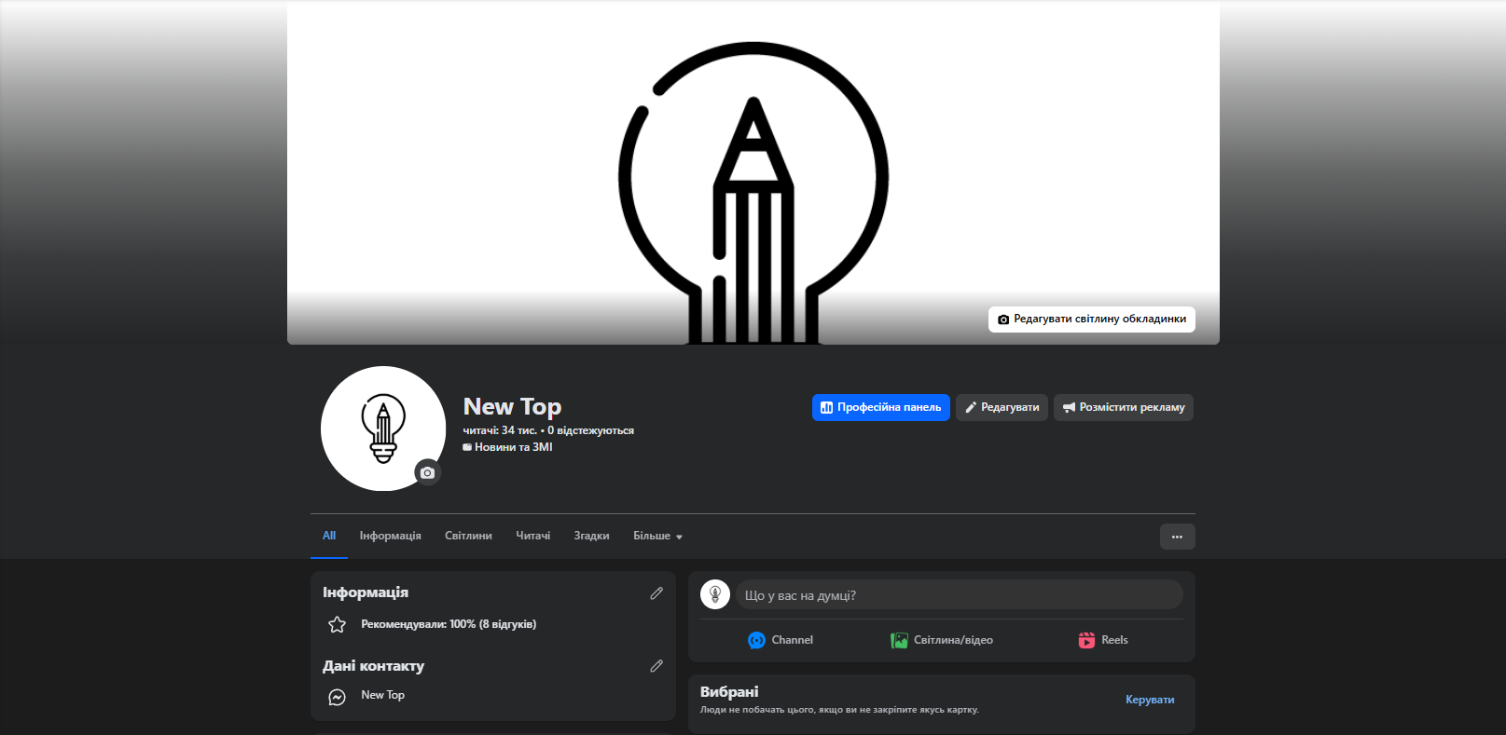Click the Messenger icon next to New Top
The image size is (1506, 735).
338,697
